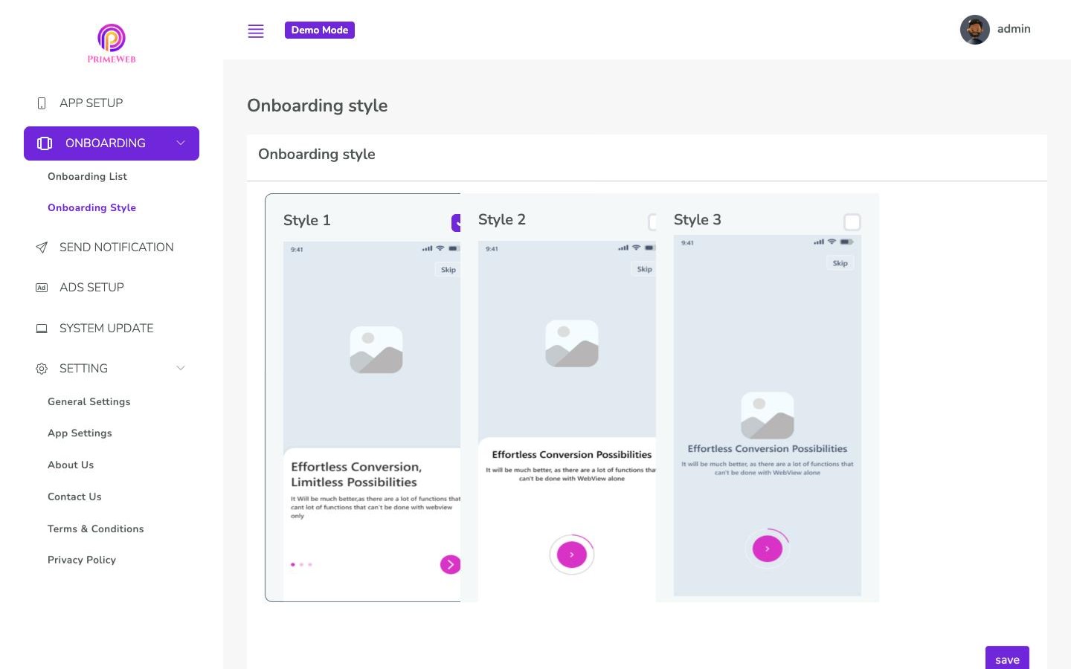Screen dimensions: 1071x669
Task: Open the About Us settings page
Action: pyautogui.click(x=71, y=465)
